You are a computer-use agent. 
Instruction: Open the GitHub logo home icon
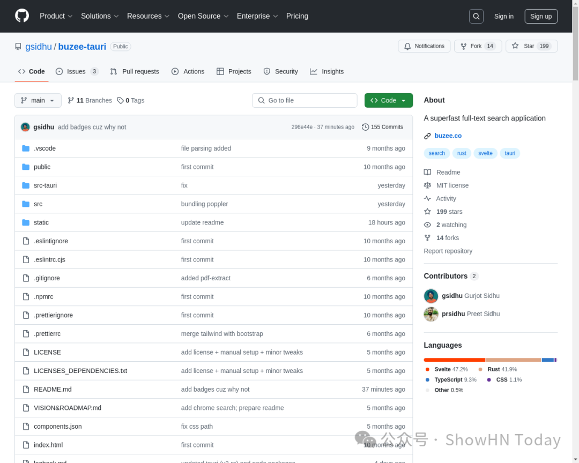(x=22, y=16)
